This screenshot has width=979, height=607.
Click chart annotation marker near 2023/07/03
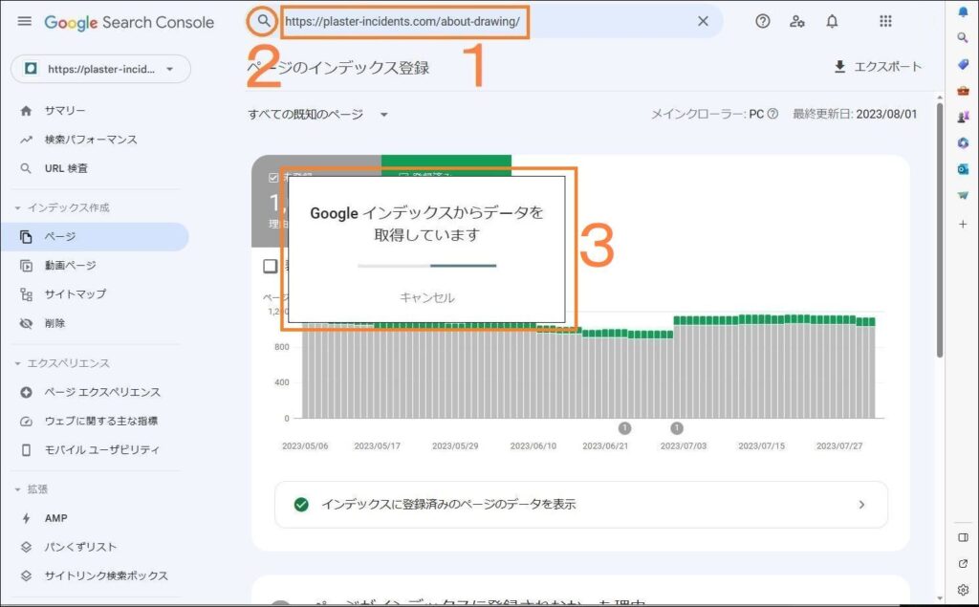(677, 428)
